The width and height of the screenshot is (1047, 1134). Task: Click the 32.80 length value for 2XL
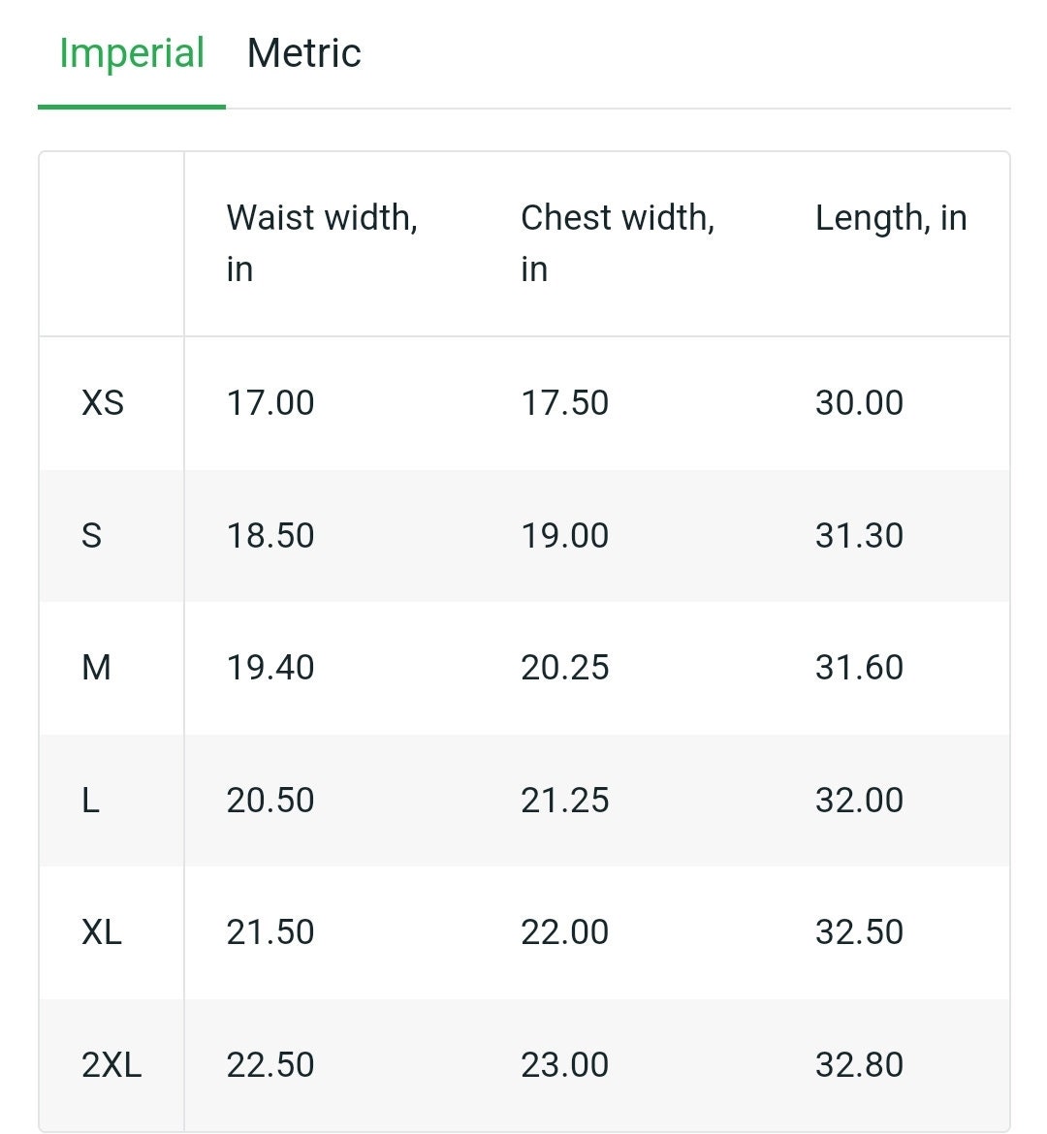coord(859,1065)
